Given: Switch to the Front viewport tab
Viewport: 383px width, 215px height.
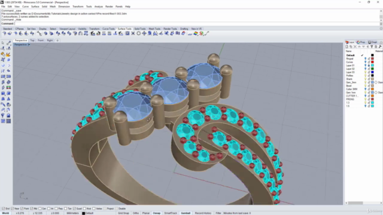Looking at the screenshot, I should 41,41.
